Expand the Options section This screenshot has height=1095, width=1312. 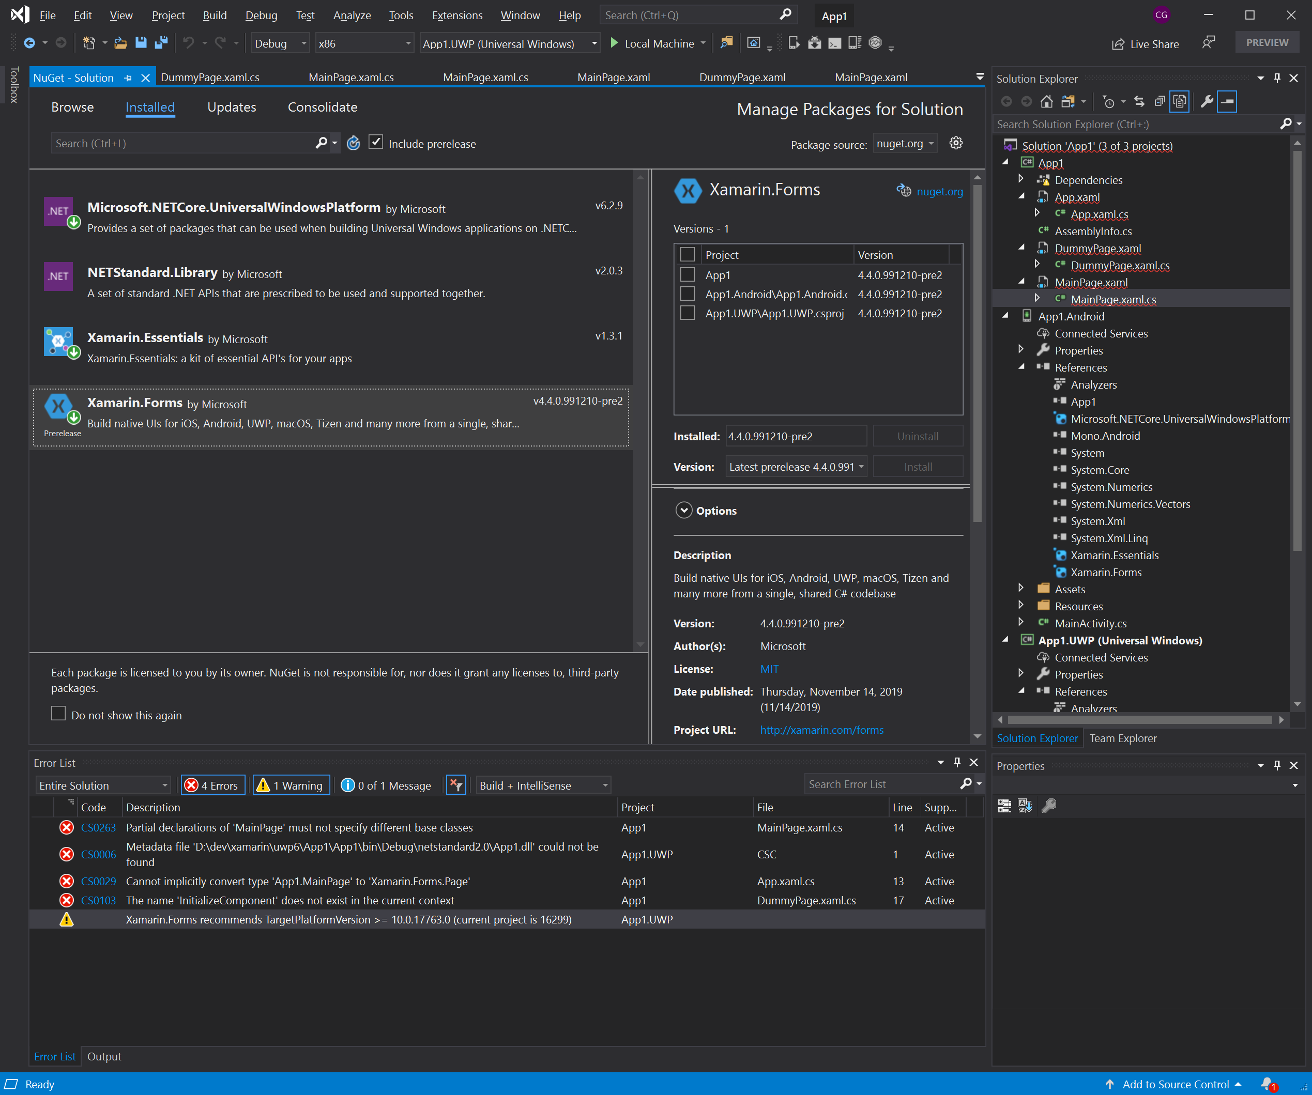pos(683,511)
